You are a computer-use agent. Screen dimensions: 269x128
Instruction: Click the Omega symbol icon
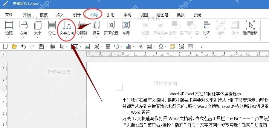click(161, 46)
